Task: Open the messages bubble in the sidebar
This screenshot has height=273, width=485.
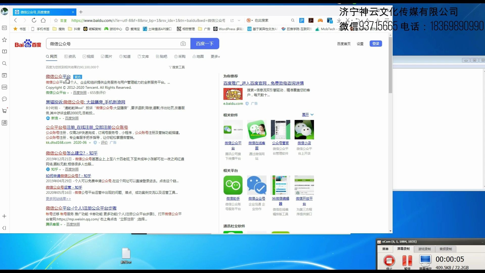Action: [4, 99]
